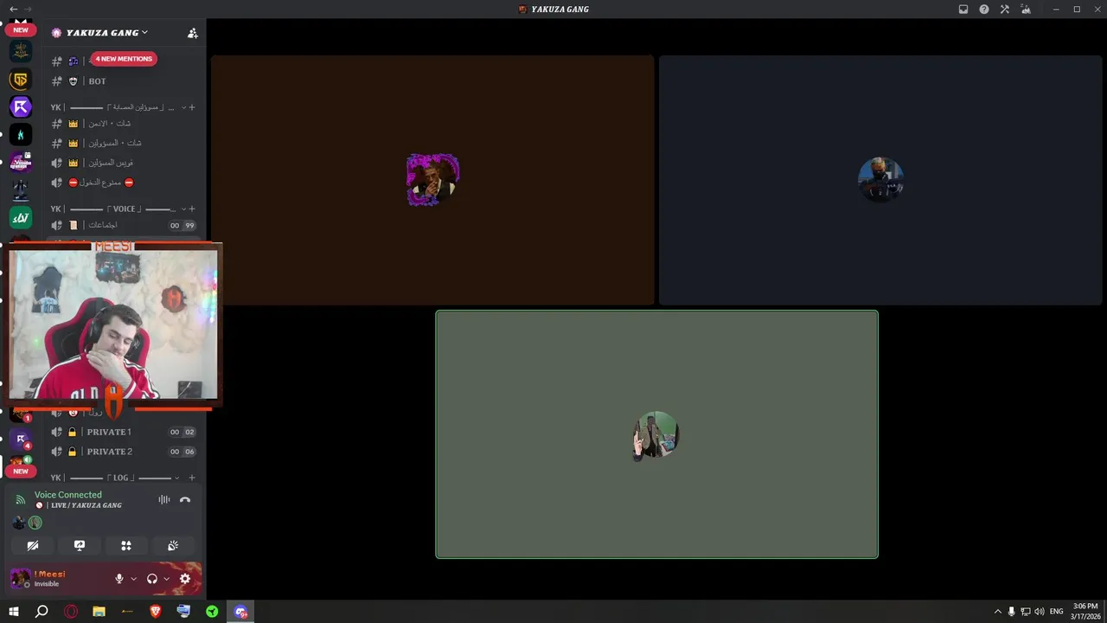This screenshot has height=623, width=1107.
Task: Open the noise suppression waveform icon
Action: click(164, 500)
